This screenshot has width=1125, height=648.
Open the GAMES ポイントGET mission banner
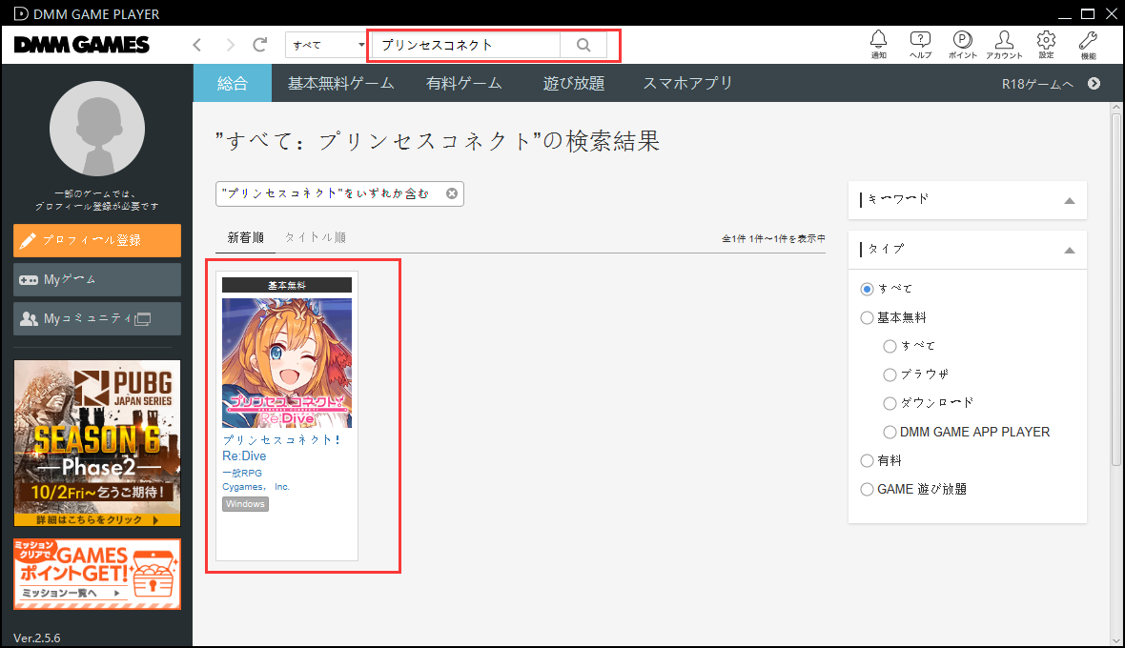97,575
